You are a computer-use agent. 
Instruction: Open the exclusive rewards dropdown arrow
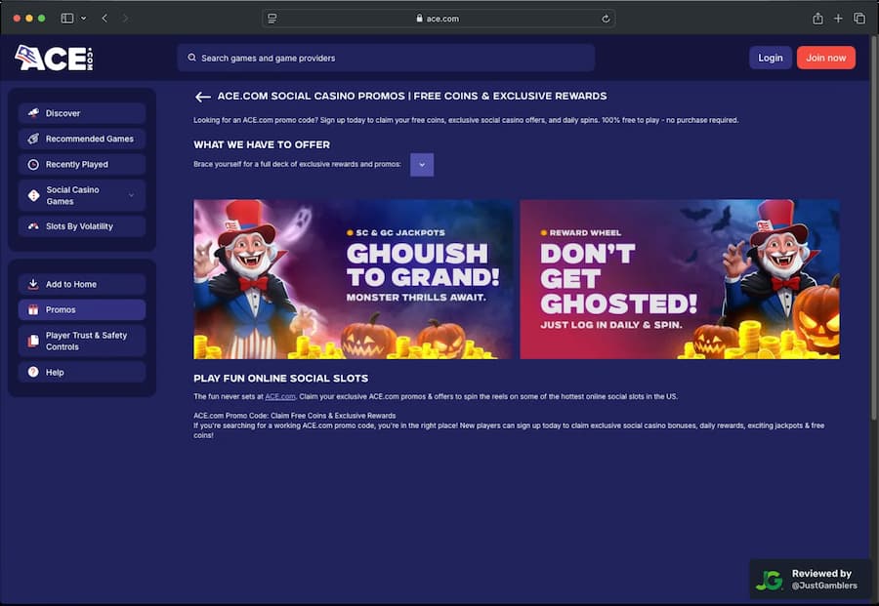[421, 164]
